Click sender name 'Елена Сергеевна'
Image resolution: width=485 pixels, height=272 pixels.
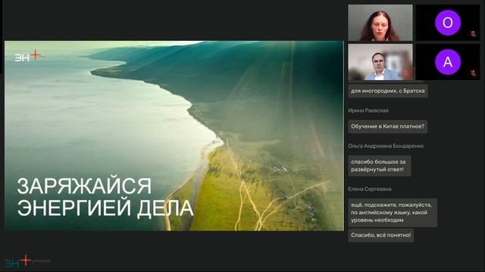point(370,189)
